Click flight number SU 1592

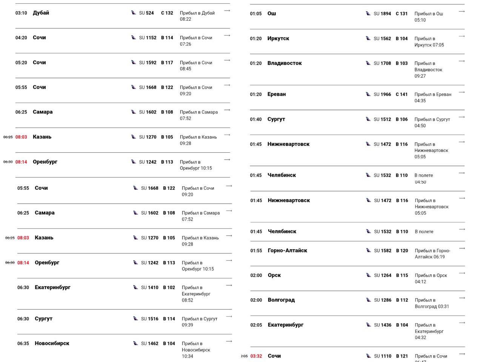148,63
